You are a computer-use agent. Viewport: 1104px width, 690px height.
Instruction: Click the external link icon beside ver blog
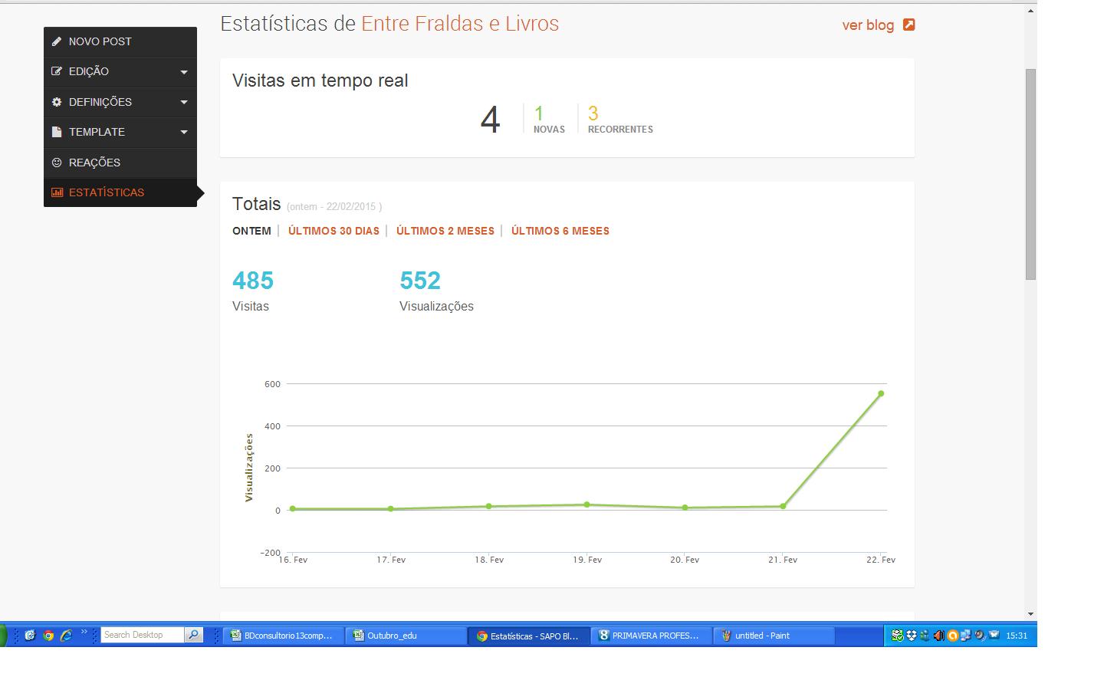(x=909, y=25)
